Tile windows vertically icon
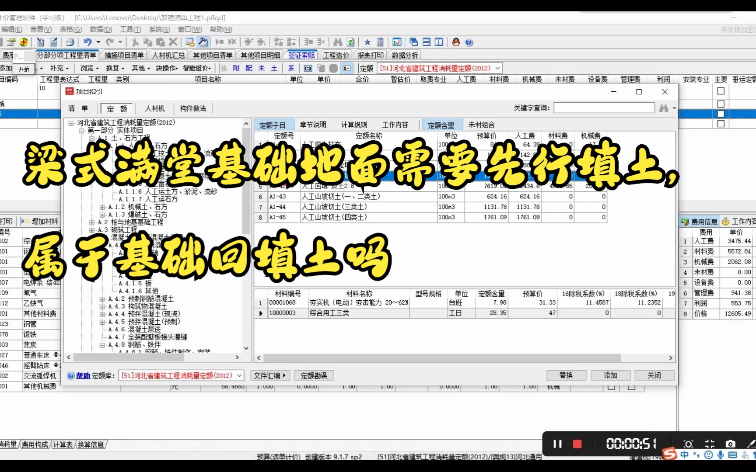This screenshot has width=756, height=472. 439,42
